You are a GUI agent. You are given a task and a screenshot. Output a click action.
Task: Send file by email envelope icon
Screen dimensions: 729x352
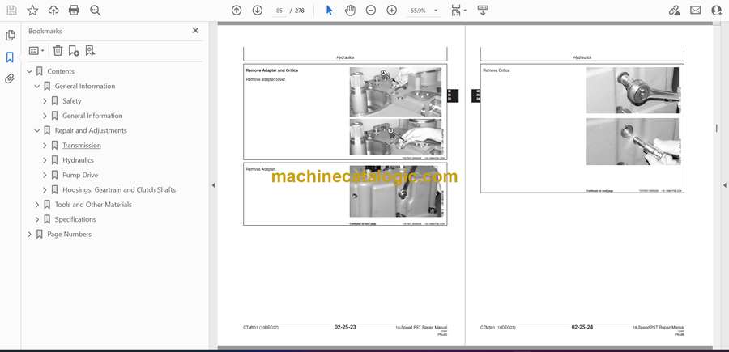tap(695, 11)
